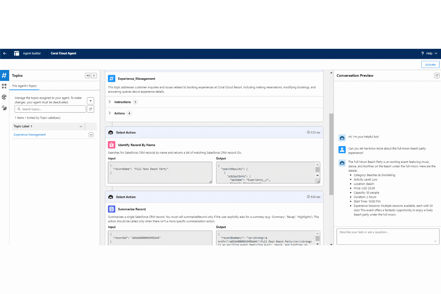Click the 'Activity Level: Low' bullet
Image resolution: width=441 pixels, height=294 pixels.
pos(365,180)
